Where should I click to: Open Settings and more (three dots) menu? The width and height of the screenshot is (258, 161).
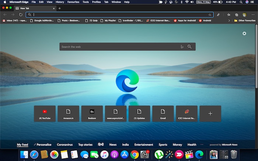pos(253,15)
